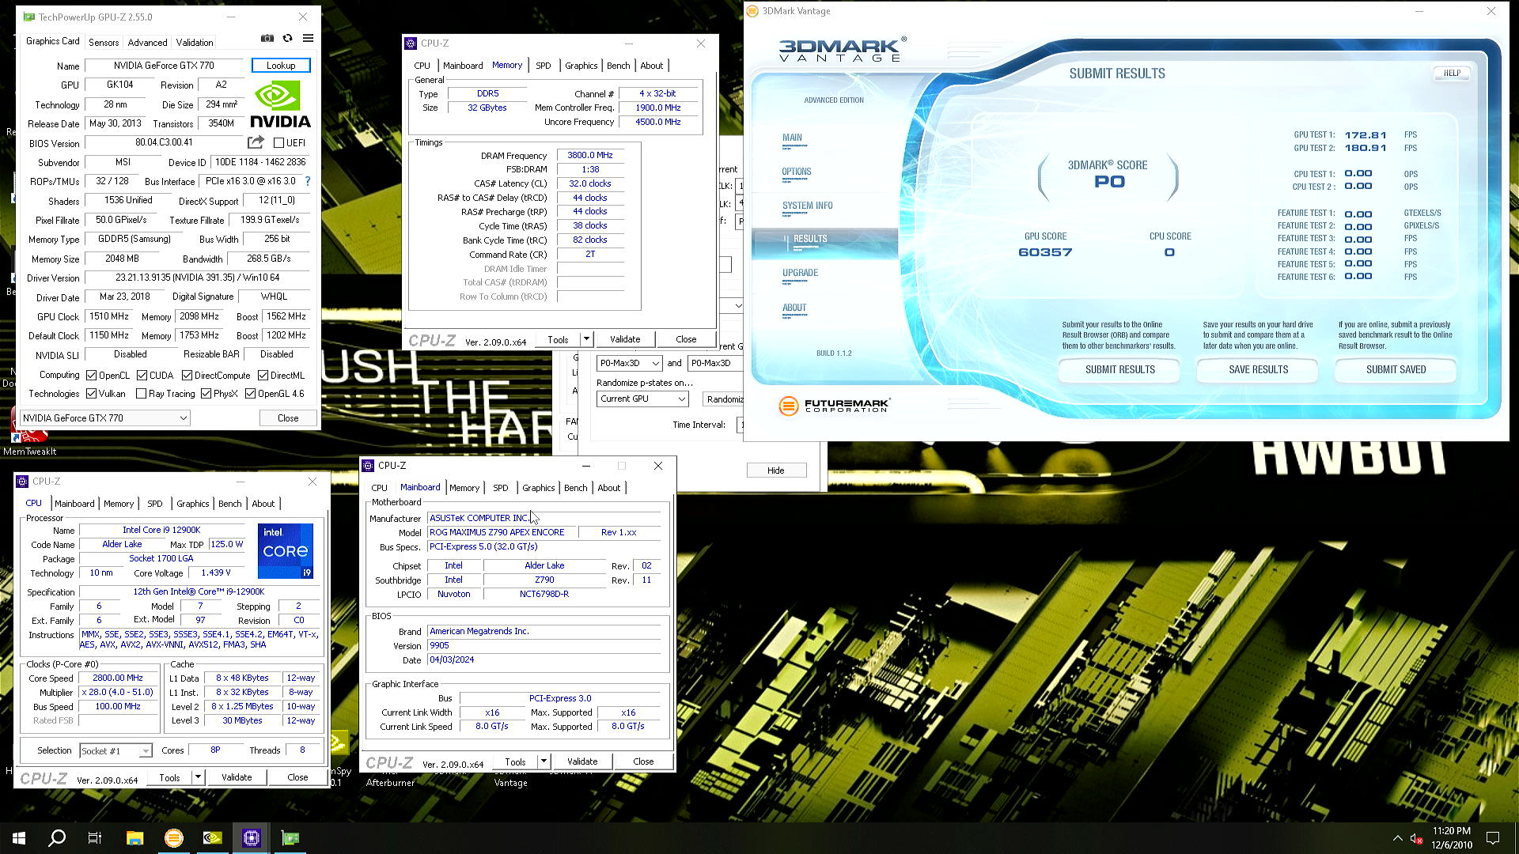Click the Help button in 3DMark Vantage
This screenshot has width=1519, height=854.
point(1452,73)
